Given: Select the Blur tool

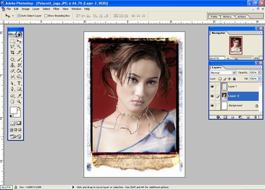Looking at the screenshot, I should point(12,77).
